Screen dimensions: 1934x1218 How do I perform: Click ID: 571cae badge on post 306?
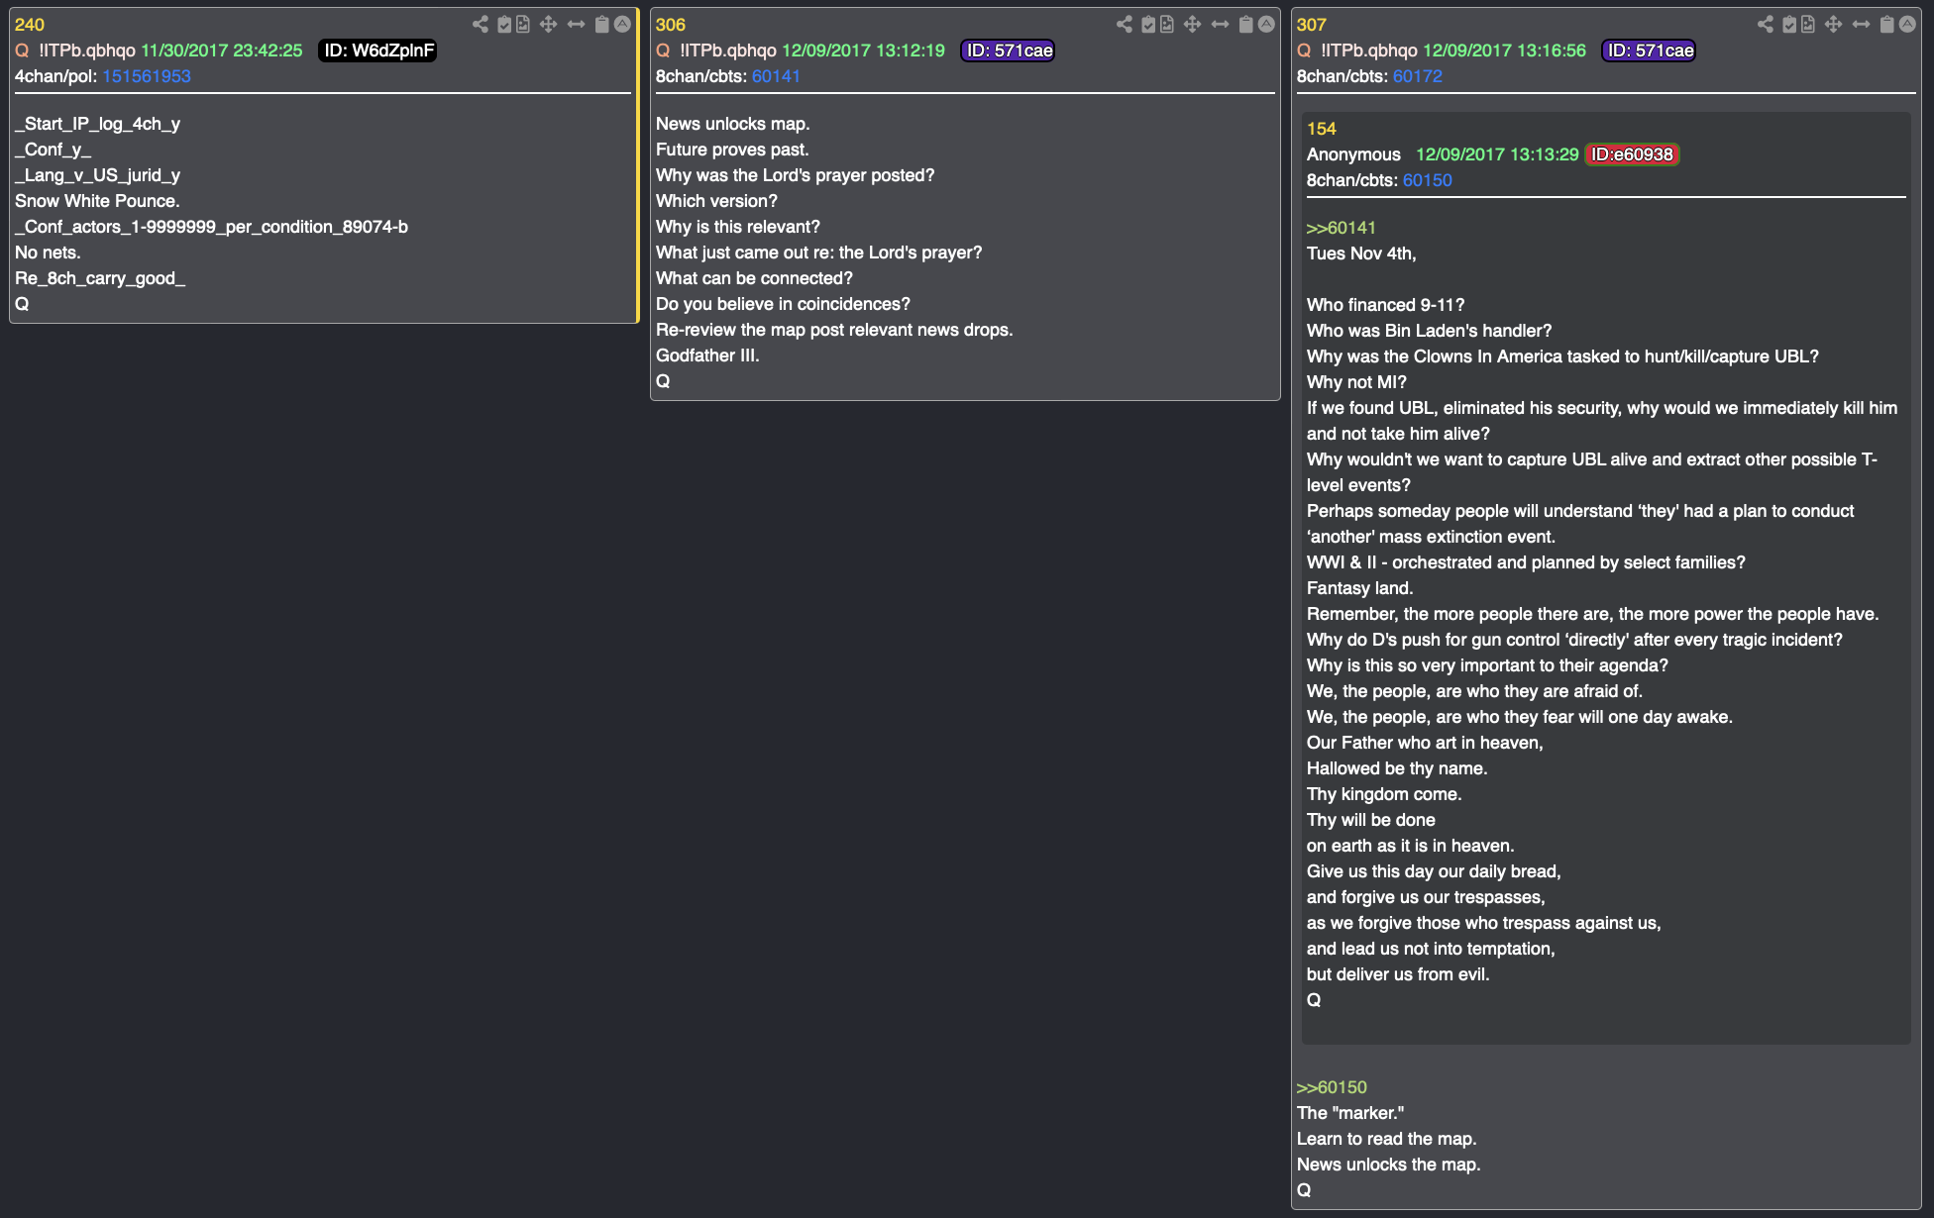pos(1009,51)
